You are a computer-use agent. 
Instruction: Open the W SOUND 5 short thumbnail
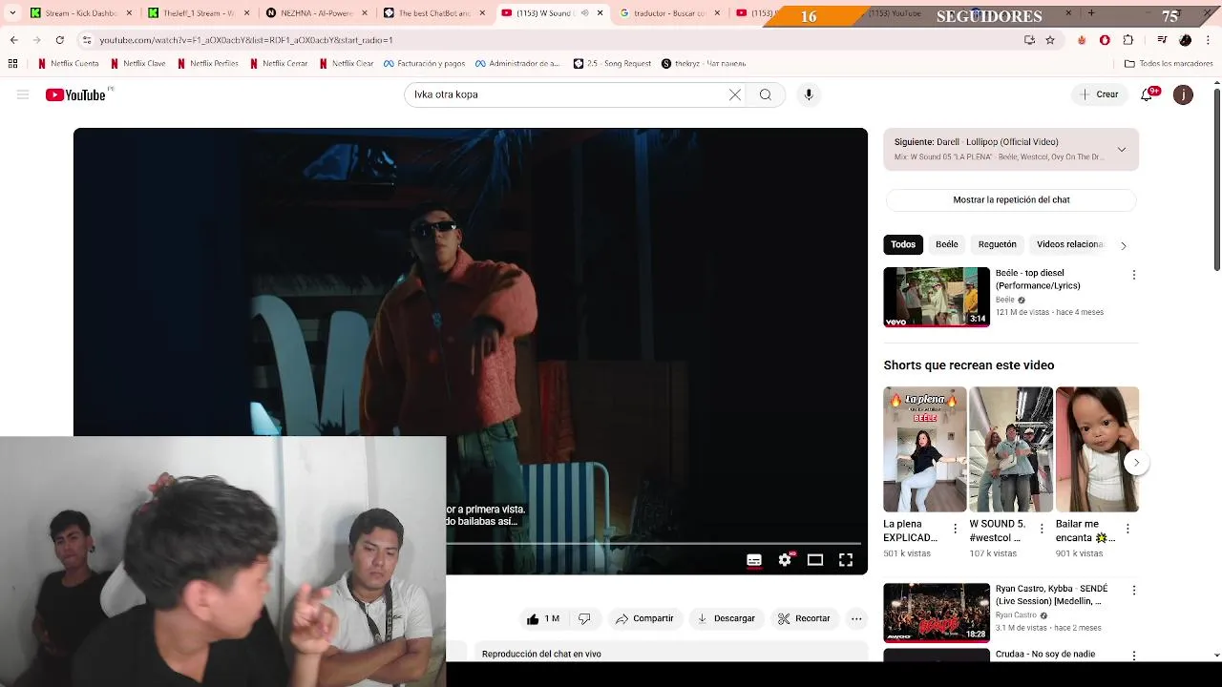[1011, 449]
